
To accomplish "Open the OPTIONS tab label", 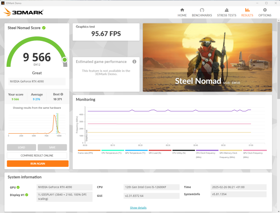I will coord(265,15).
